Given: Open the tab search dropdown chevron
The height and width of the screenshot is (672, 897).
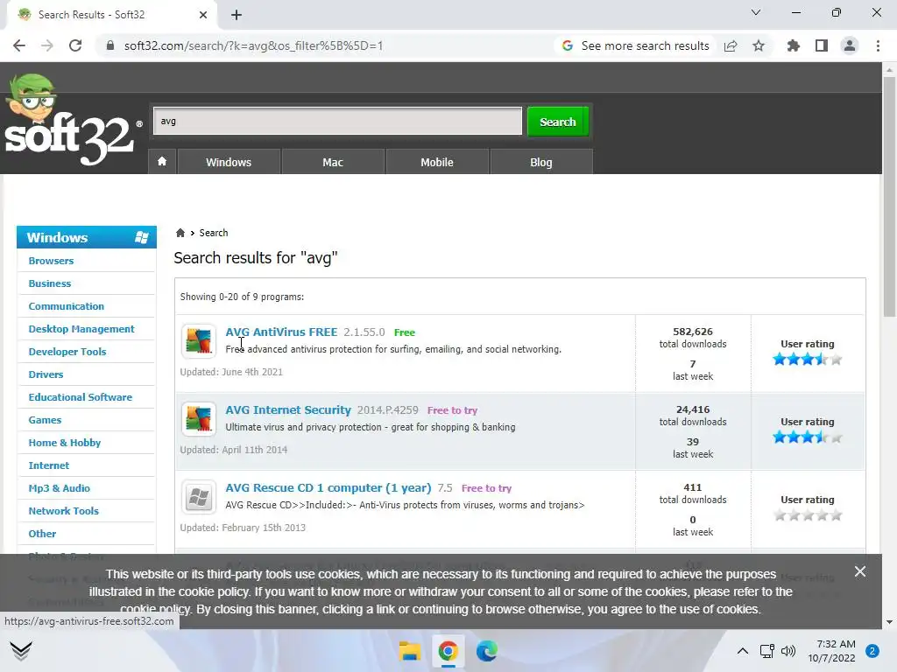Looking at the screenshot, I should (756, 12).
